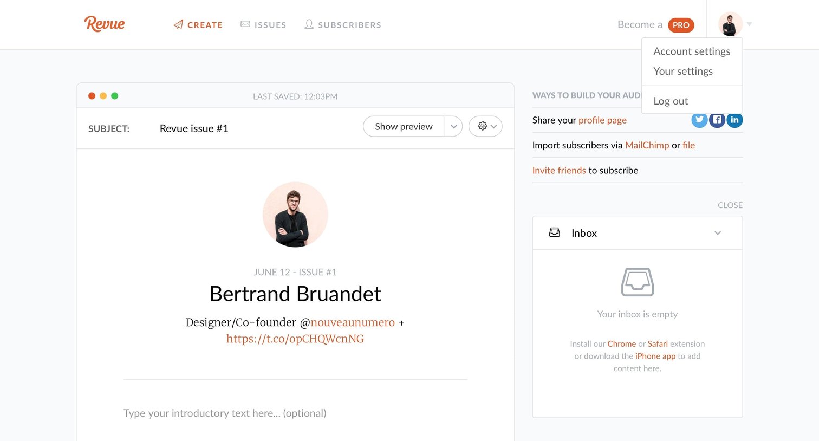Open the issue settings gear menu
The height and width of the screenshot is (441, 819).
485,126
